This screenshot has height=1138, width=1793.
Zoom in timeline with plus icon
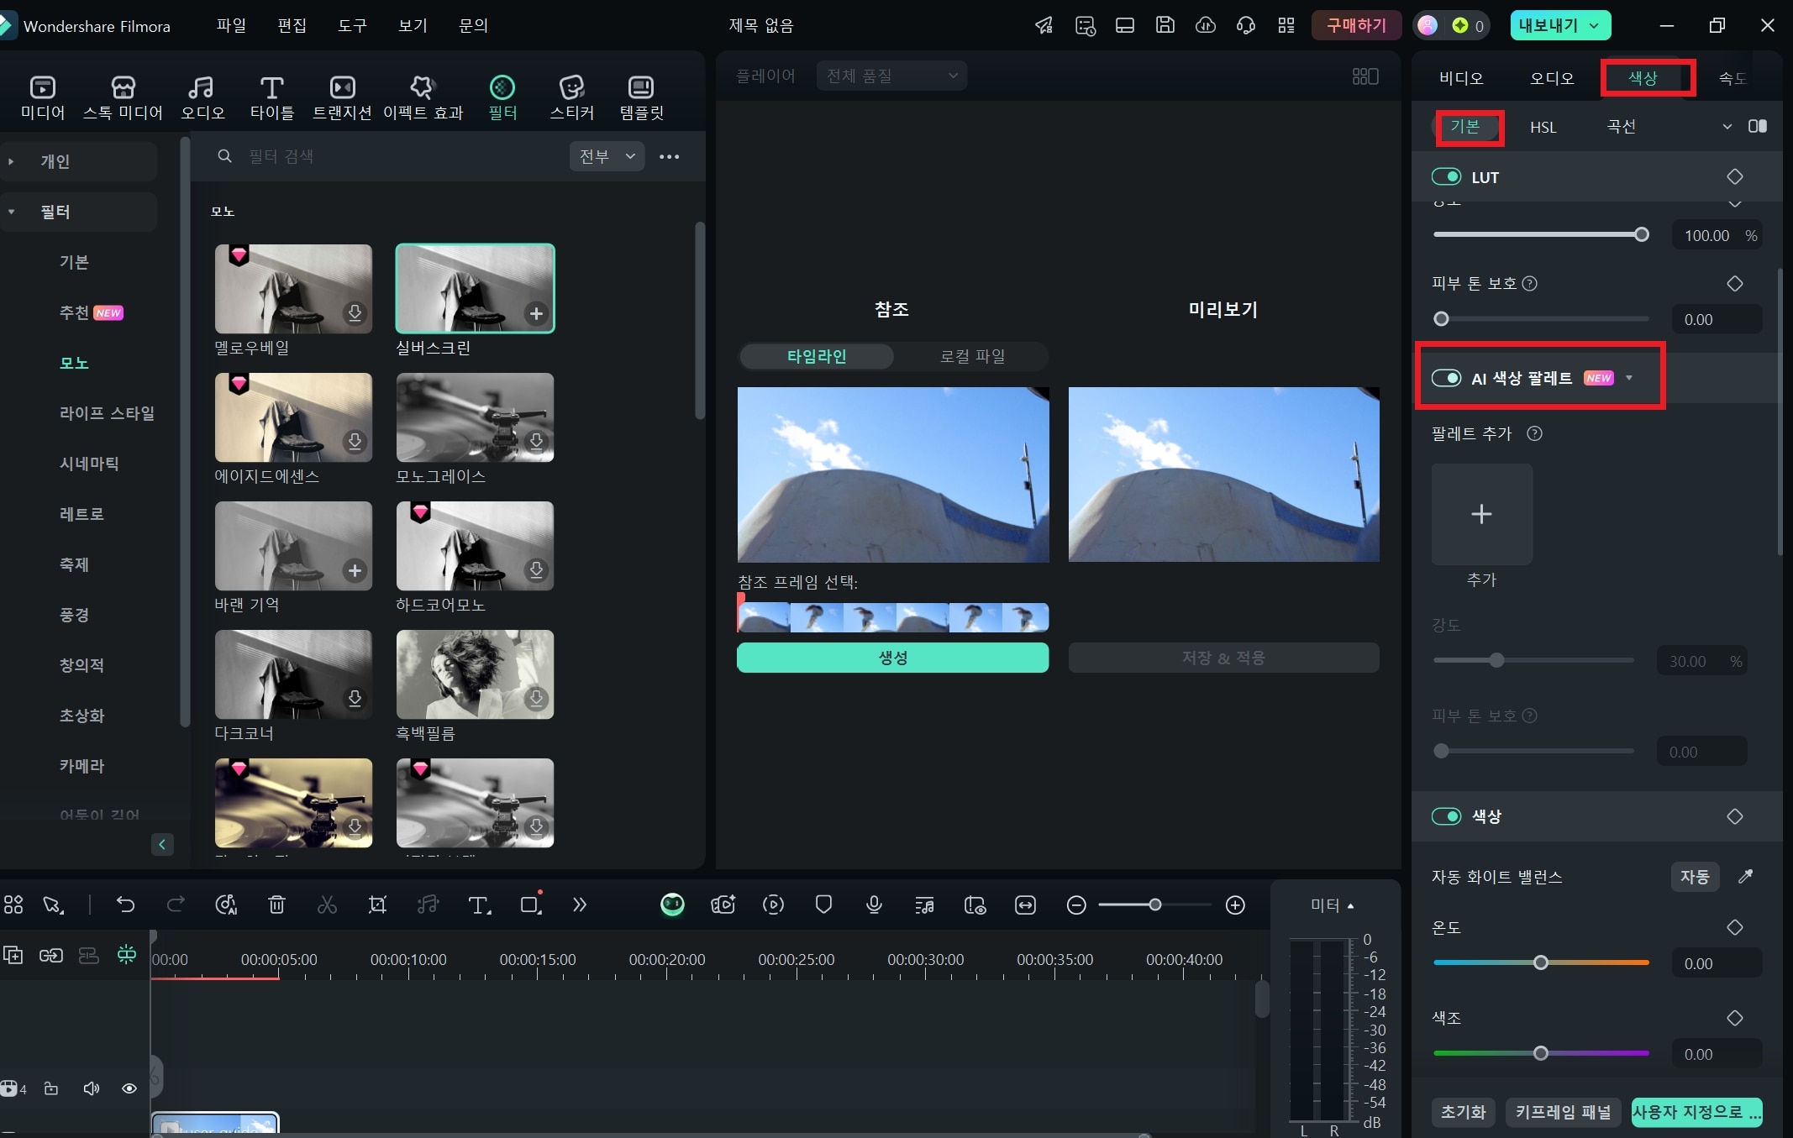1235,905
